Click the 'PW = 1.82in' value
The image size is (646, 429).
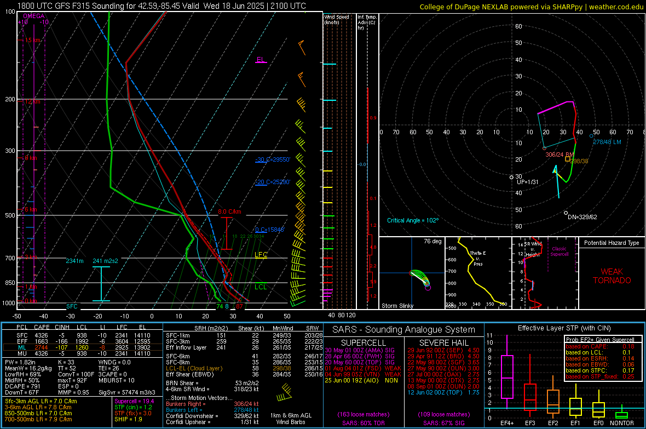click(x=20, y=362)
